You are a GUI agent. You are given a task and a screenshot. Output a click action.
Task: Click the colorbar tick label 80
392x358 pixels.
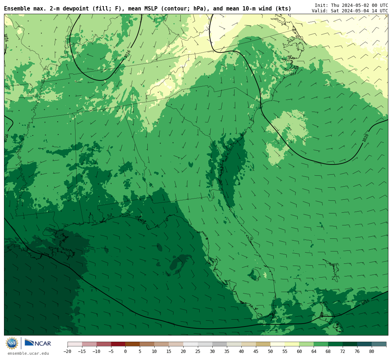tap(372, 351)
